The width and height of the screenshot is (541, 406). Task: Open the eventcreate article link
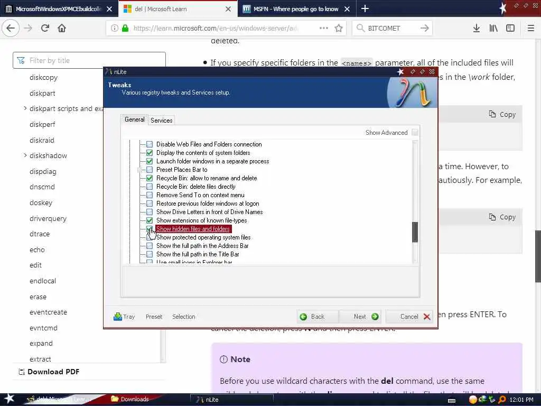[x=48, y=312]
